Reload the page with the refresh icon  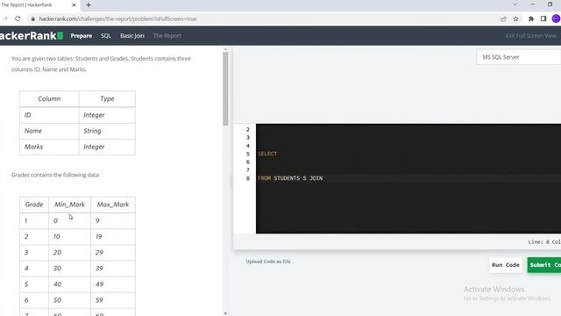click(18, 18)
